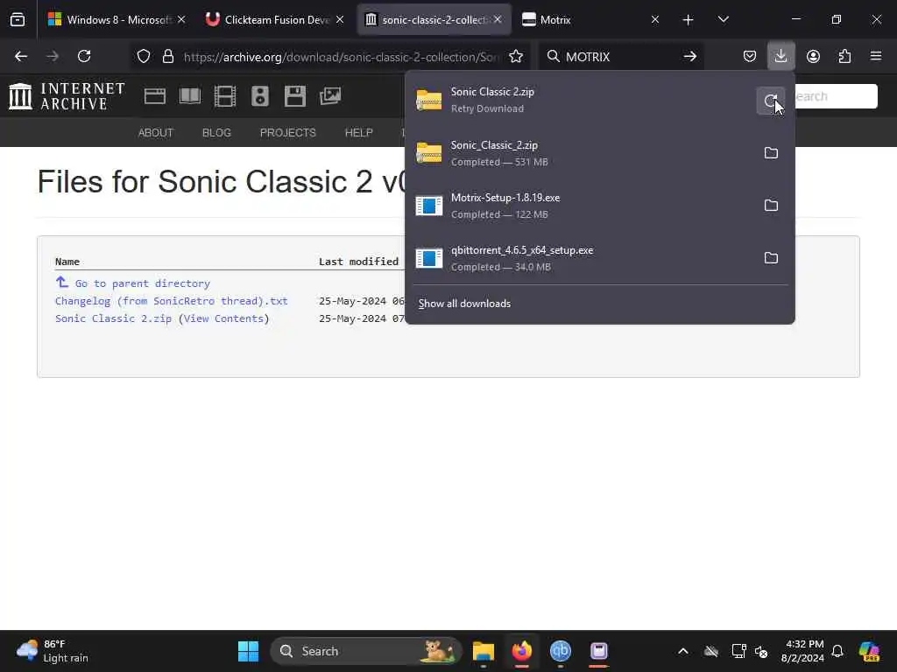Close the Motrix tab
The image size is (897, 672).
(x=655, y=19)
